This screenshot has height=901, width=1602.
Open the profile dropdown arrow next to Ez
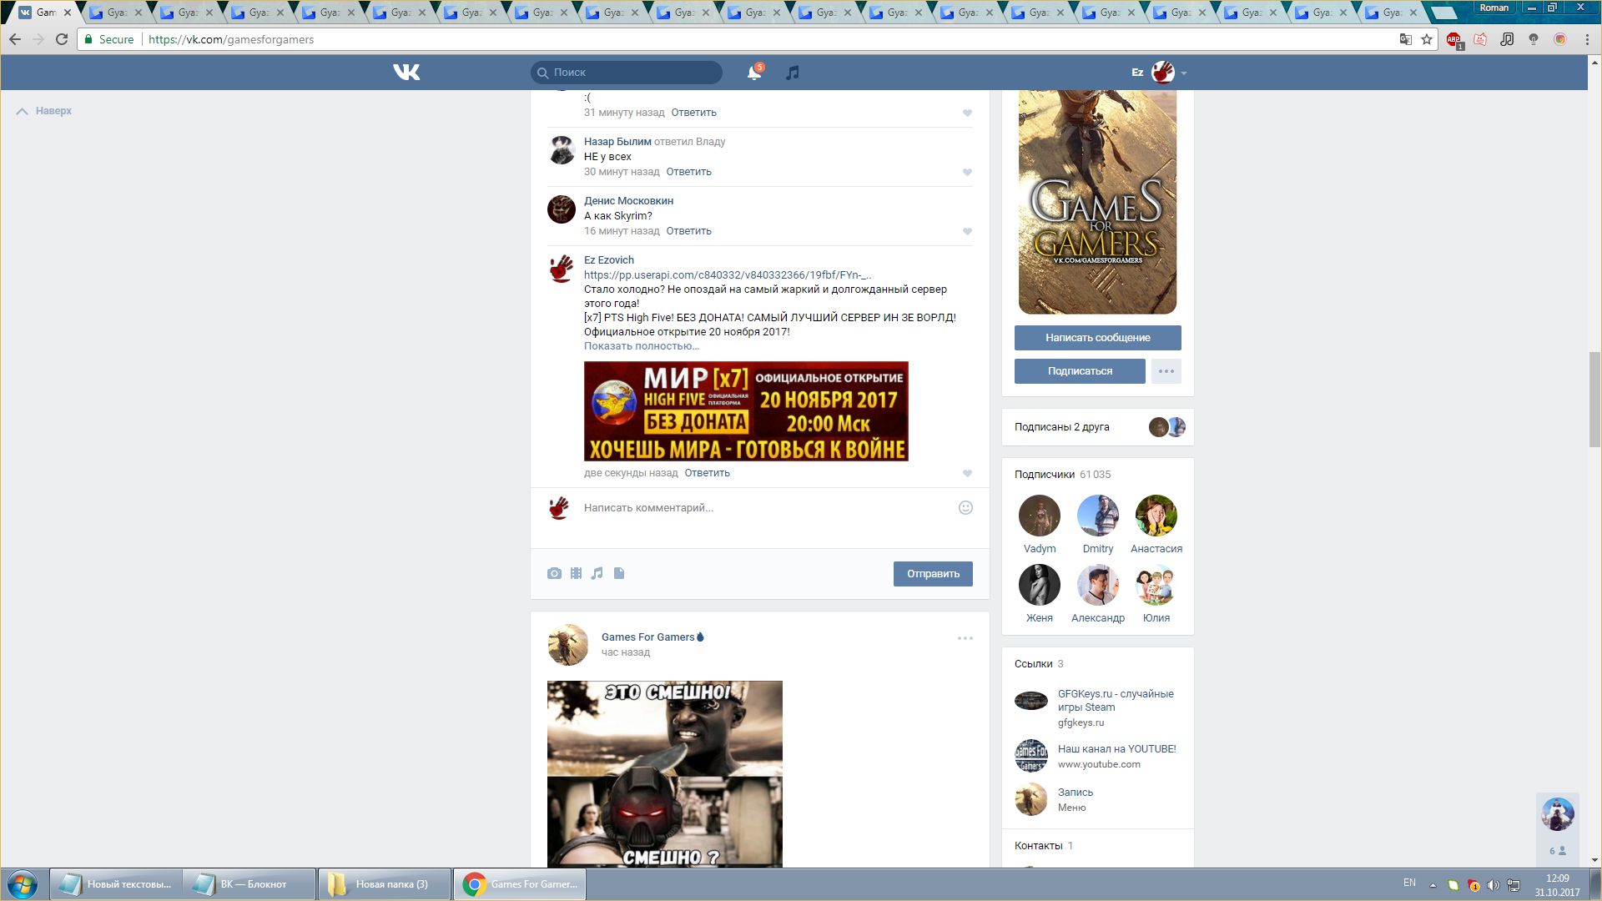point(1183,73)
